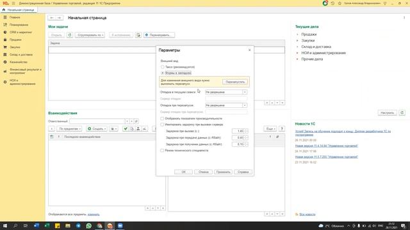Open favorites star in title bar
The height and width of the screenshot is (230, 410).
pos(340,3)
